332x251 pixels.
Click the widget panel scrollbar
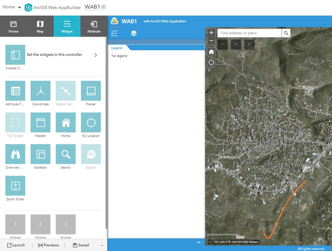pyautogui.click(x=106, y=132)
